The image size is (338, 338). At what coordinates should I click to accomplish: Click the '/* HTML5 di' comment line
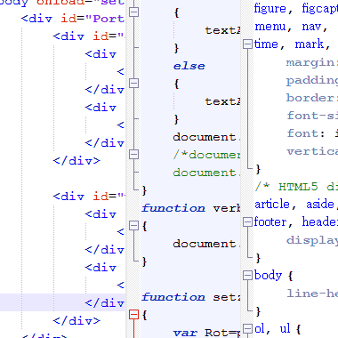pos(296,187)
